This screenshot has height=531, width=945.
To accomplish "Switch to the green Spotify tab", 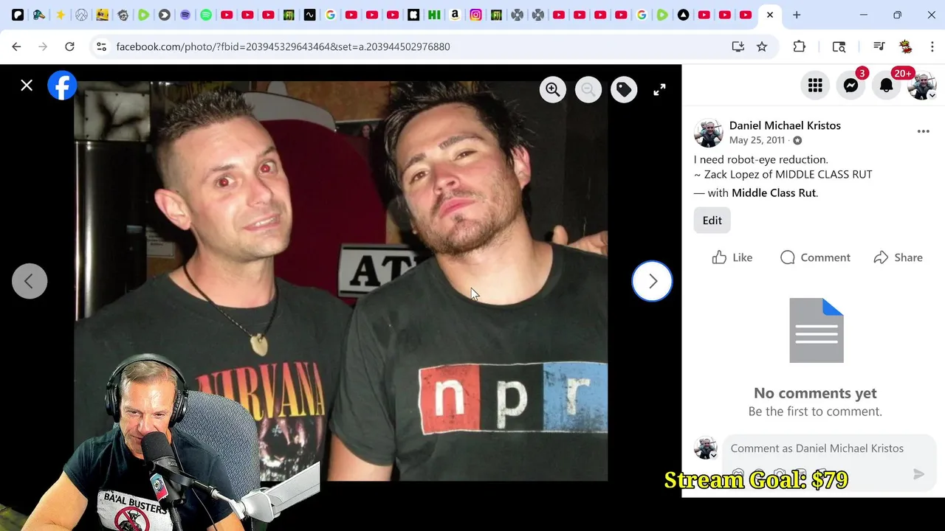I will 206,15.
